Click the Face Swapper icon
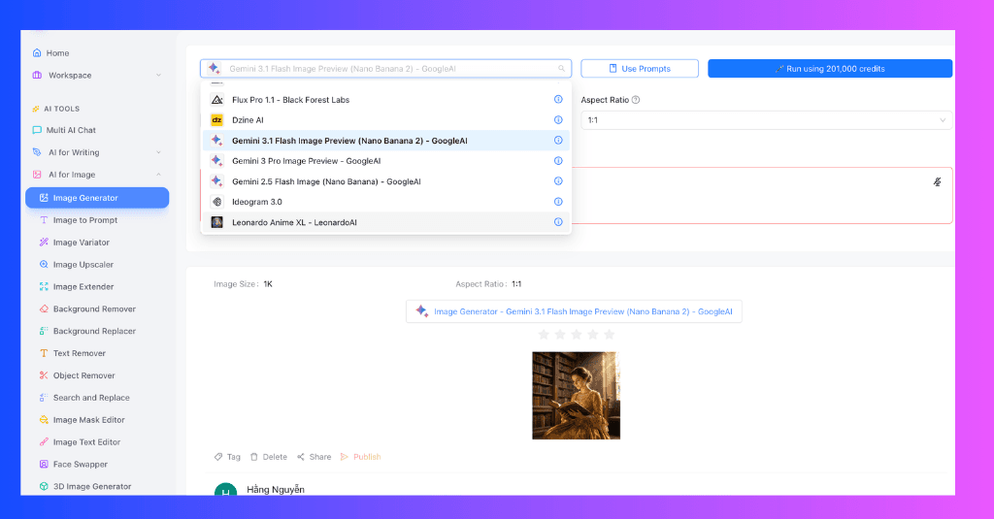This screenshot has height=519, width=994. pyautogui.click(x=44, y=464)
